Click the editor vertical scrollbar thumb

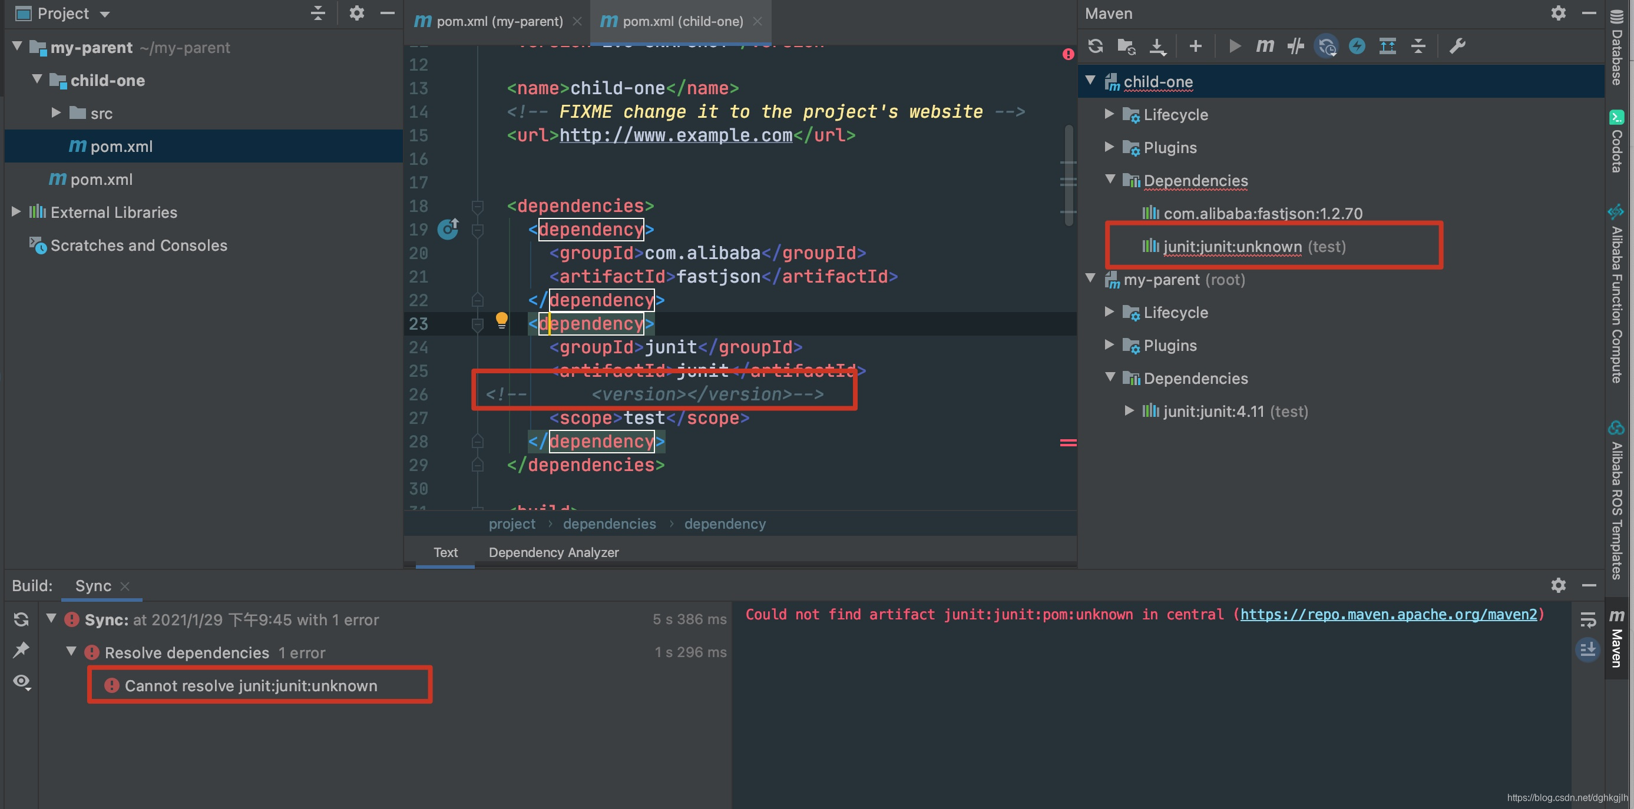pos(1069,174)
